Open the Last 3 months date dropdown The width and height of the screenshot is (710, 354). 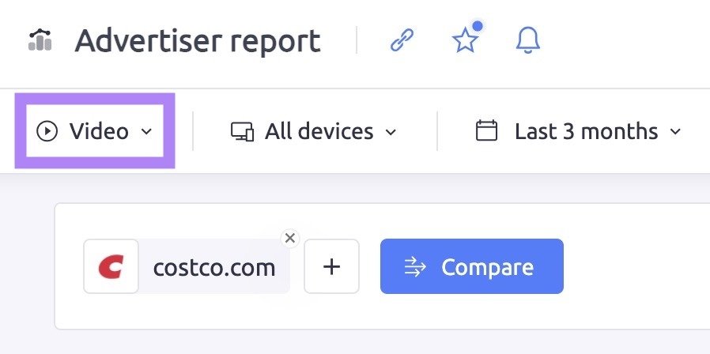[579, 131]
